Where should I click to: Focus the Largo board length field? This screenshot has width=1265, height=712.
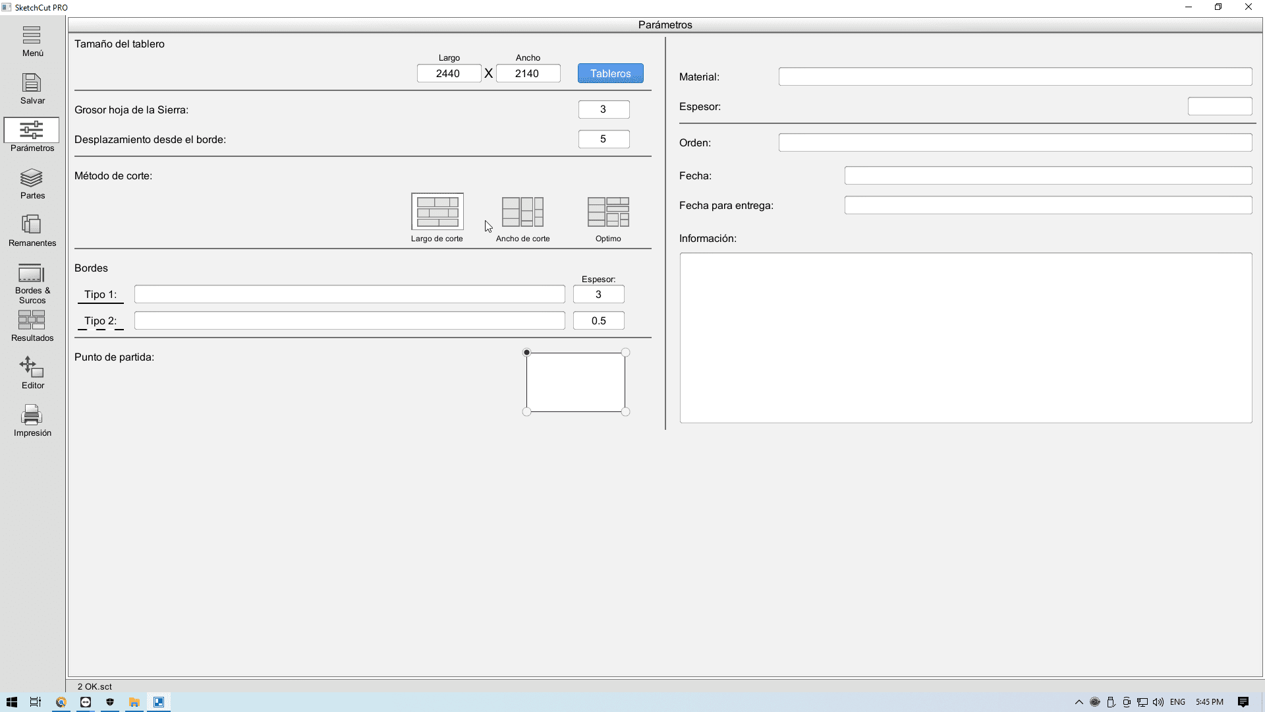(449, 73)
